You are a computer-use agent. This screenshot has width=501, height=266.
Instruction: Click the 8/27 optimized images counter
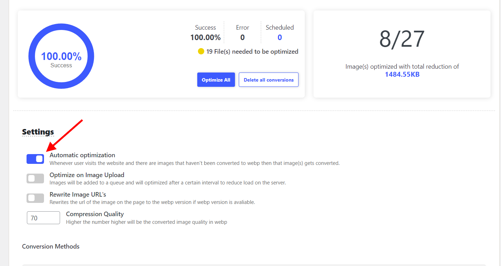coord(402,39)
